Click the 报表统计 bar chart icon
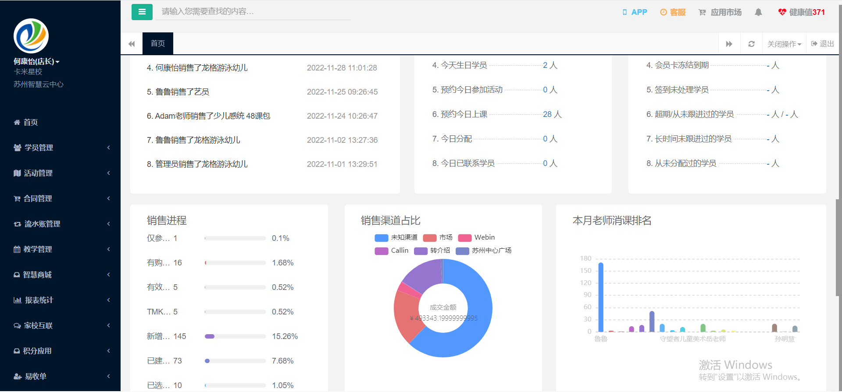This screenshot has height=392, width=842. [18, 300]
